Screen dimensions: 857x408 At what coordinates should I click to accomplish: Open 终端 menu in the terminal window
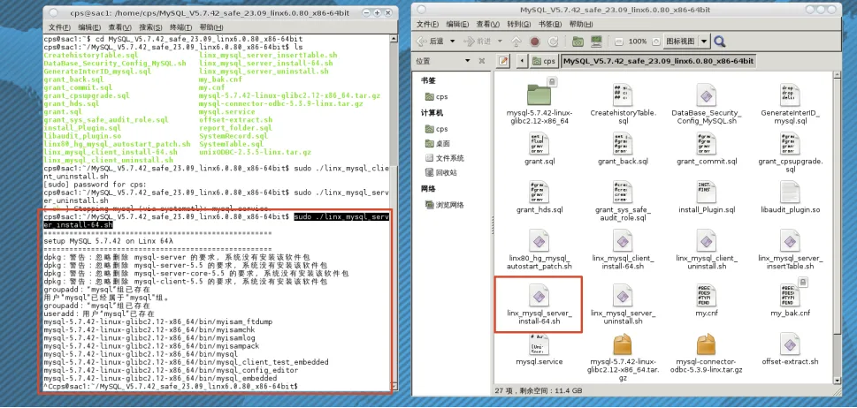point(181,27)
